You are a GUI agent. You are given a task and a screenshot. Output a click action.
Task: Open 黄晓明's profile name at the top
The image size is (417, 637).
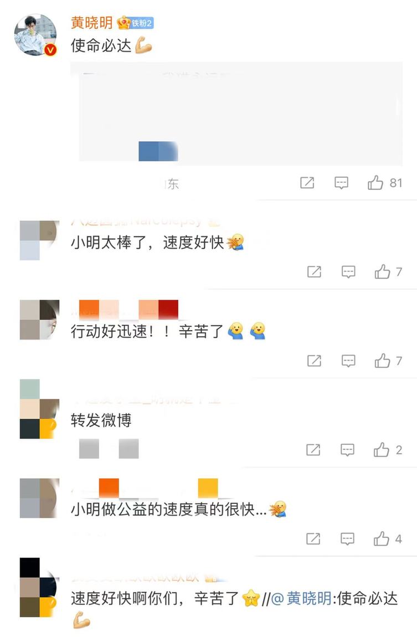coord(92,22)
